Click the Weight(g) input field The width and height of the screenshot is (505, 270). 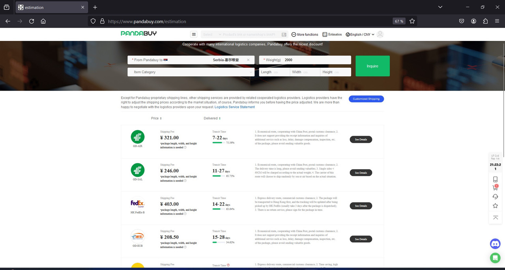tap(305, 60)
